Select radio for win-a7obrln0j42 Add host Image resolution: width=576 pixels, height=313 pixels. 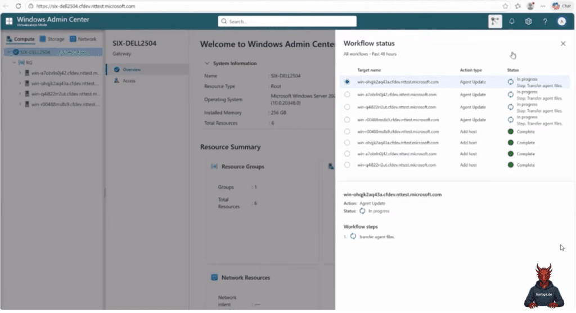pyautogui.click(x=347, y=154)
